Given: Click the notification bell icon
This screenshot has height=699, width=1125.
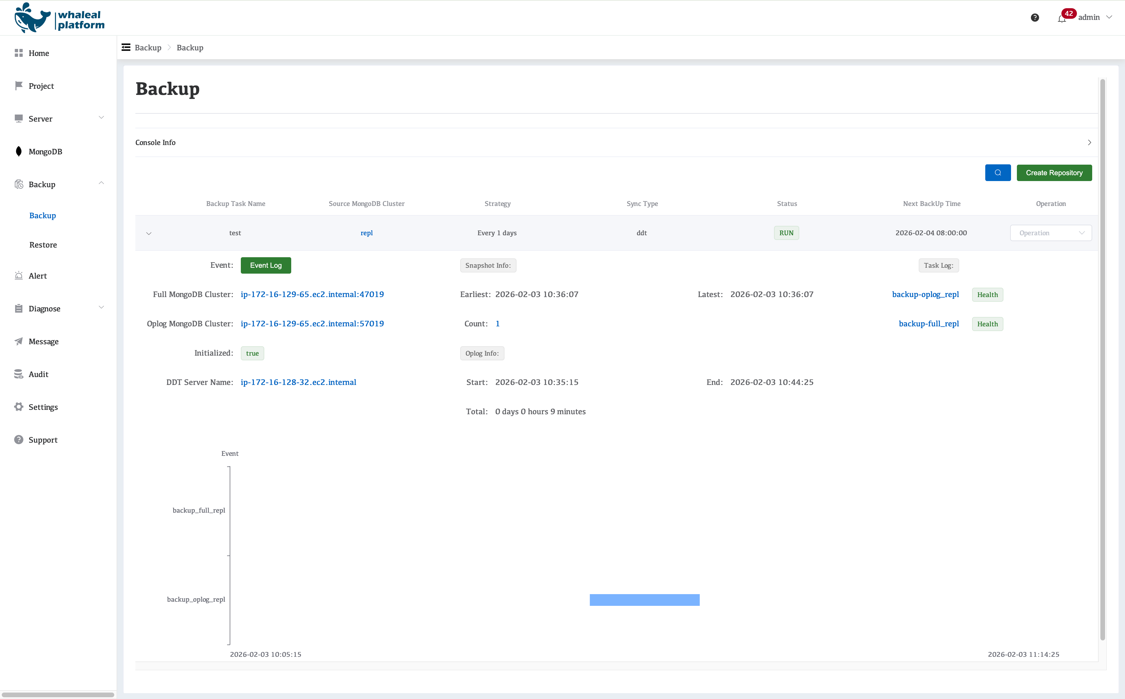Looking at the screenshot, I should 1061,18.
